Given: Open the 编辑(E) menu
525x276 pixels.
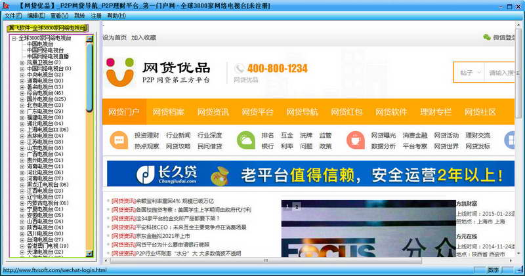Looking at the screenshot, I should tap(36, 16).
